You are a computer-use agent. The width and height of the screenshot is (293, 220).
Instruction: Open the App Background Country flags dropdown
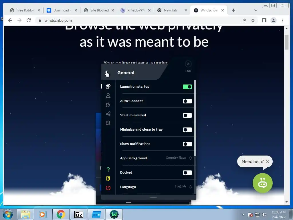179,158
